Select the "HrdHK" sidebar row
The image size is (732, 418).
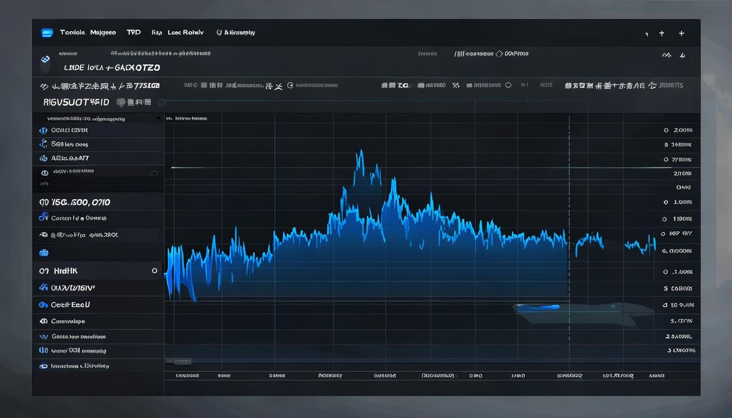click(98, 271)
